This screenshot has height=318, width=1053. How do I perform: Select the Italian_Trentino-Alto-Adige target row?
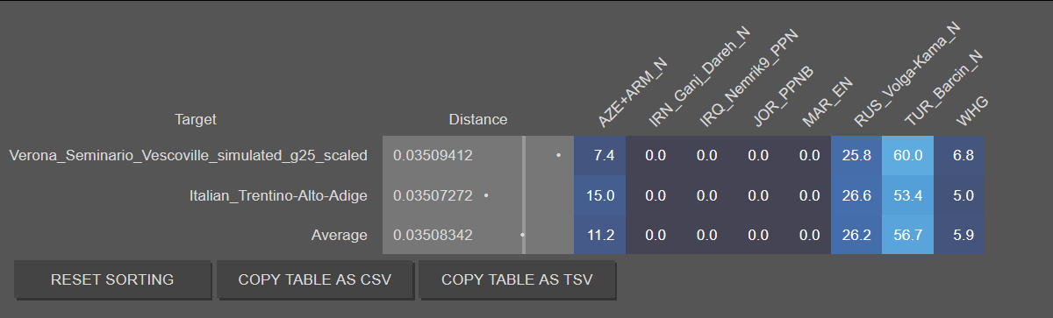click(278, 195)
